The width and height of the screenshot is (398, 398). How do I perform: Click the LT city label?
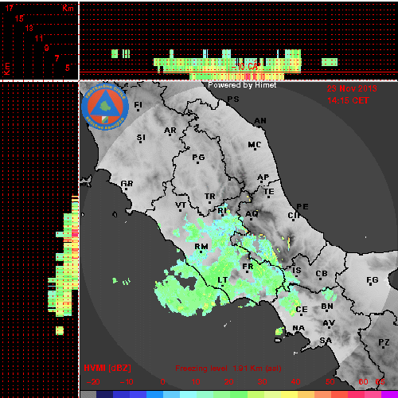point(223,280)
